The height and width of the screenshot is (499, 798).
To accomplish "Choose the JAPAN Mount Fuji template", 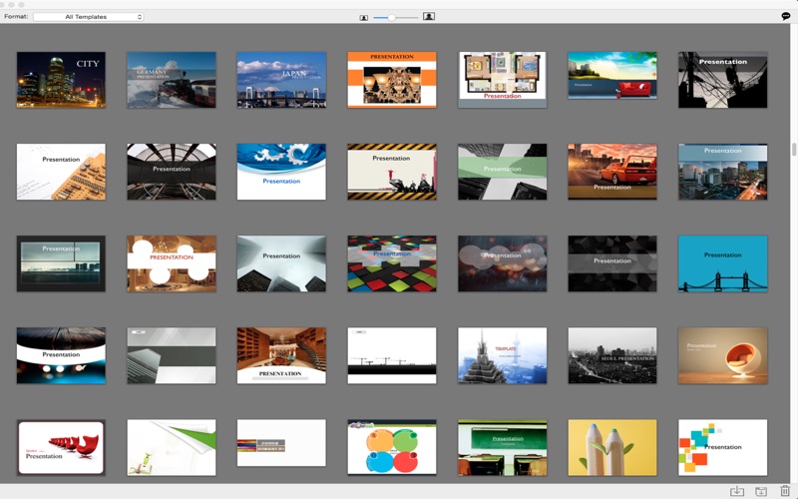I will (281, 80).
